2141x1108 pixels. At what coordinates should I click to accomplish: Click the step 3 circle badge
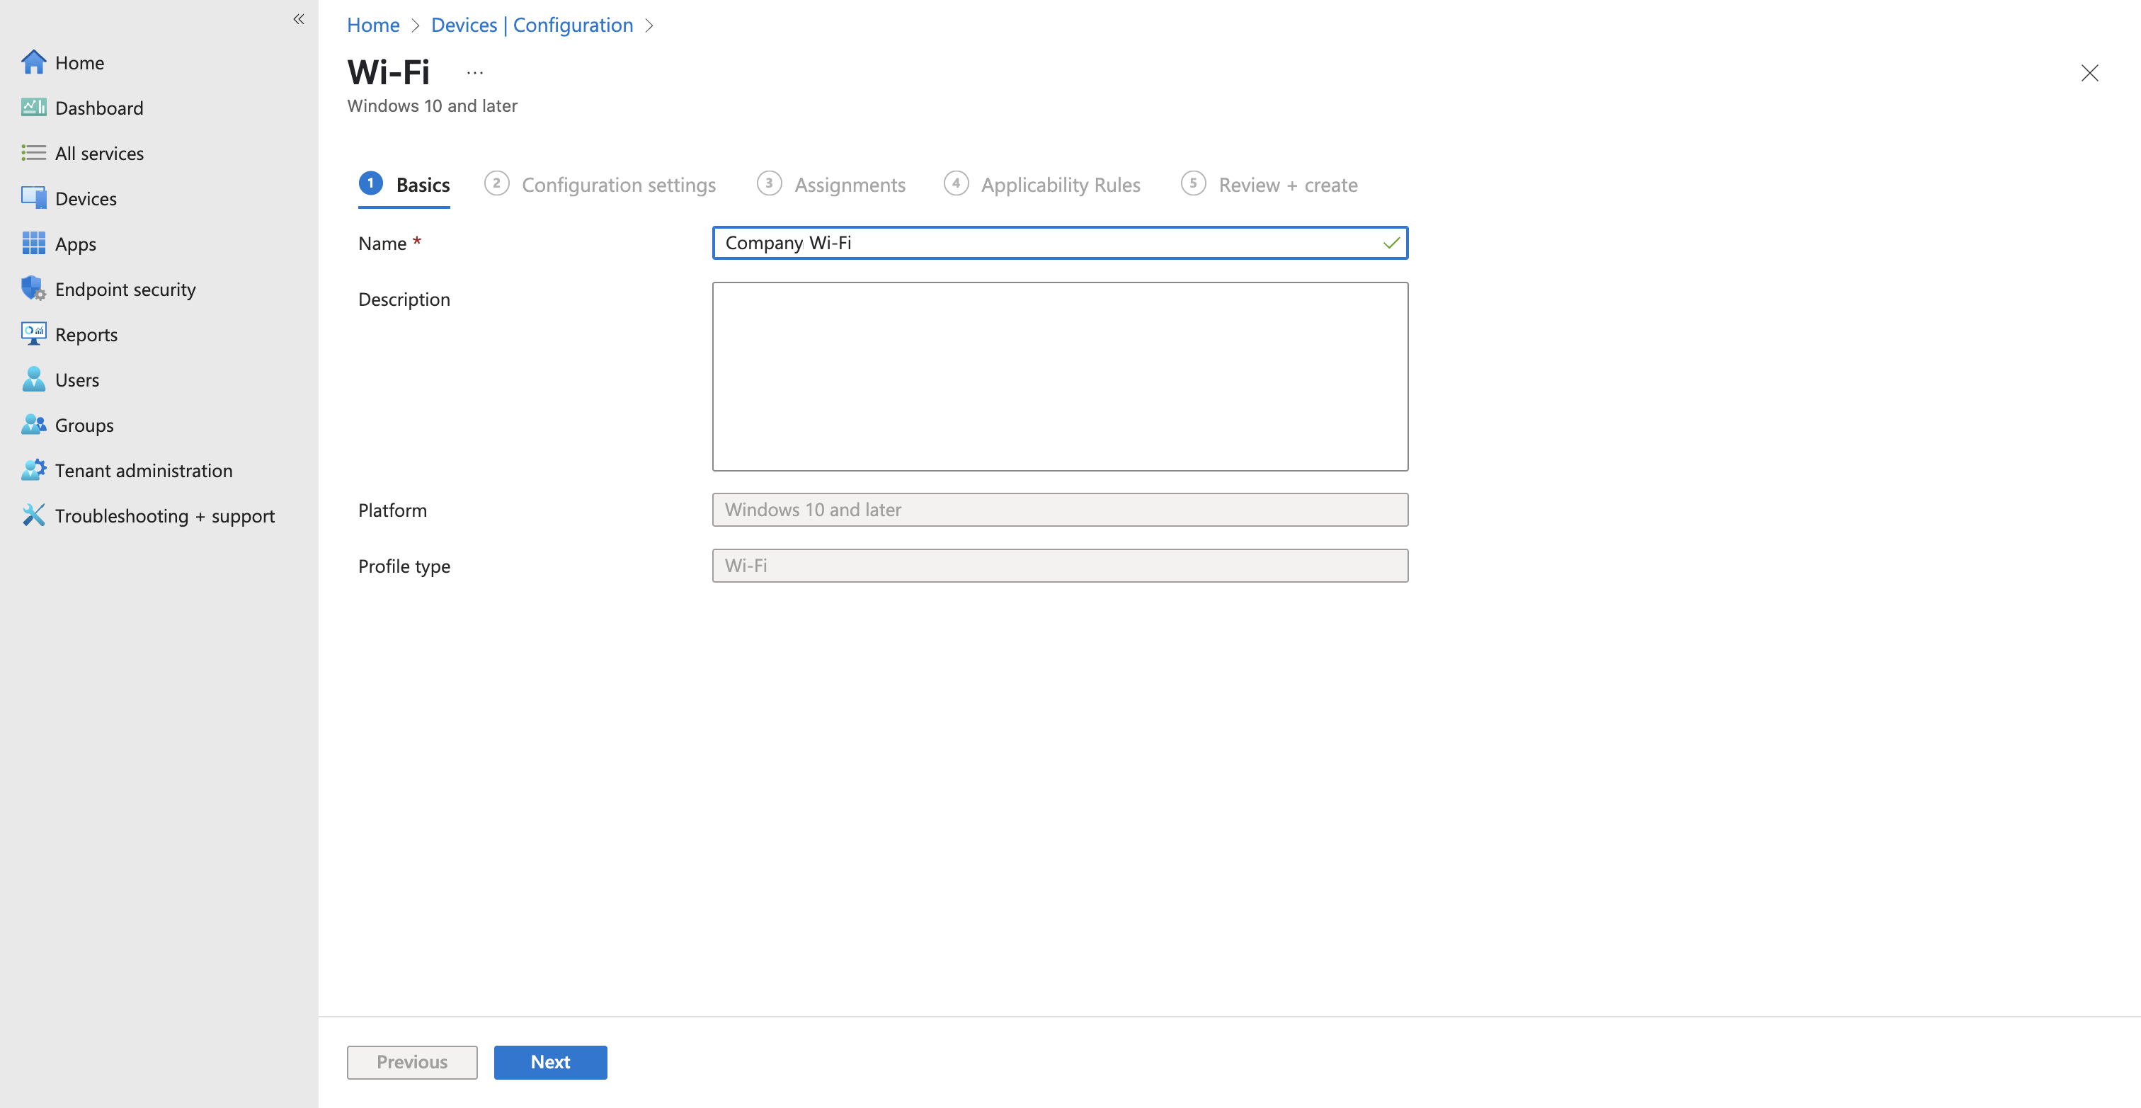(x=769, y=183)
